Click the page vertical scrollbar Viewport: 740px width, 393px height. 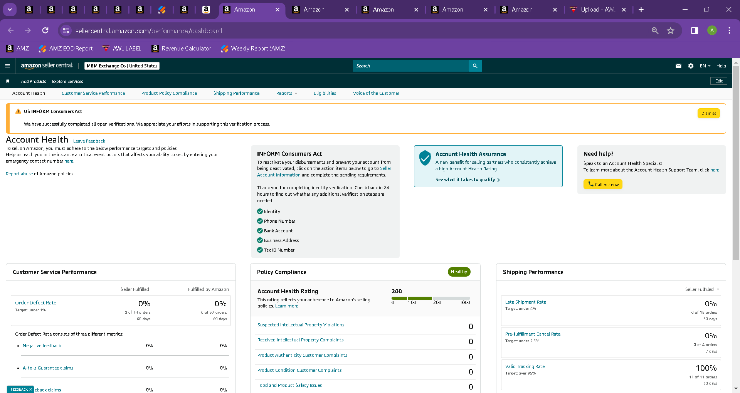point(736,163)
